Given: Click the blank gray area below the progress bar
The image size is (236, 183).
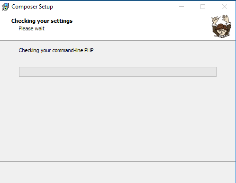Looking at the screenshot, I should 118,119.
